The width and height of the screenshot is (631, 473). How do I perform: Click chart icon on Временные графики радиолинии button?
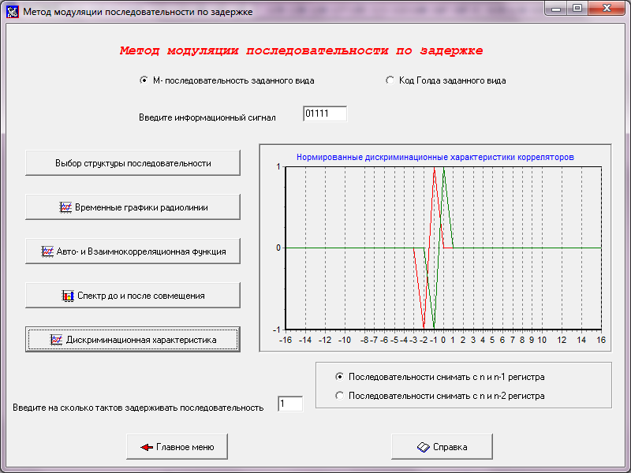[65, 207]
